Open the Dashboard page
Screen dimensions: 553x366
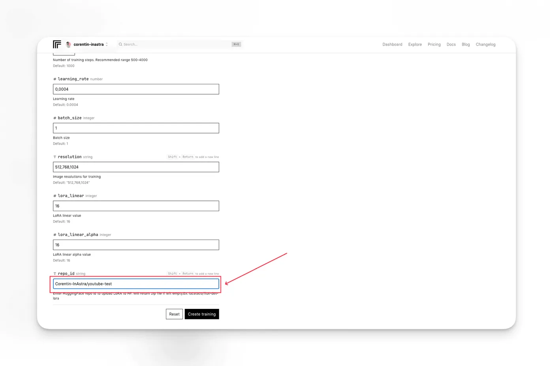tap(392, 45)
